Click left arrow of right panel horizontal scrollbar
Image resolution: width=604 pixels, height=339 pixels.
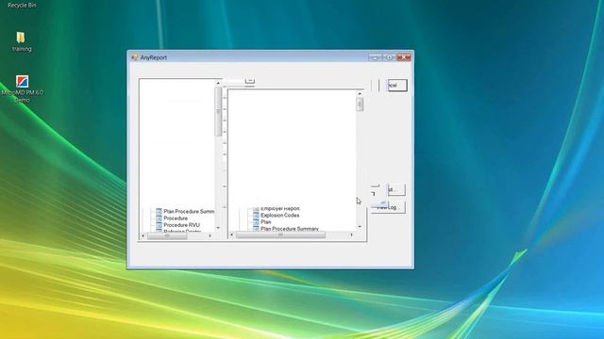pos(231,234)
